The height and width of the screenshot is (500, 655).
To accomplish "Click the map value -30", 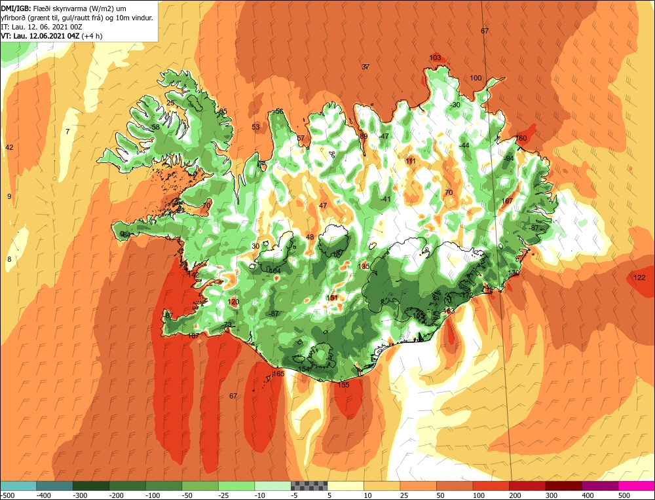I will pos(455,105).
